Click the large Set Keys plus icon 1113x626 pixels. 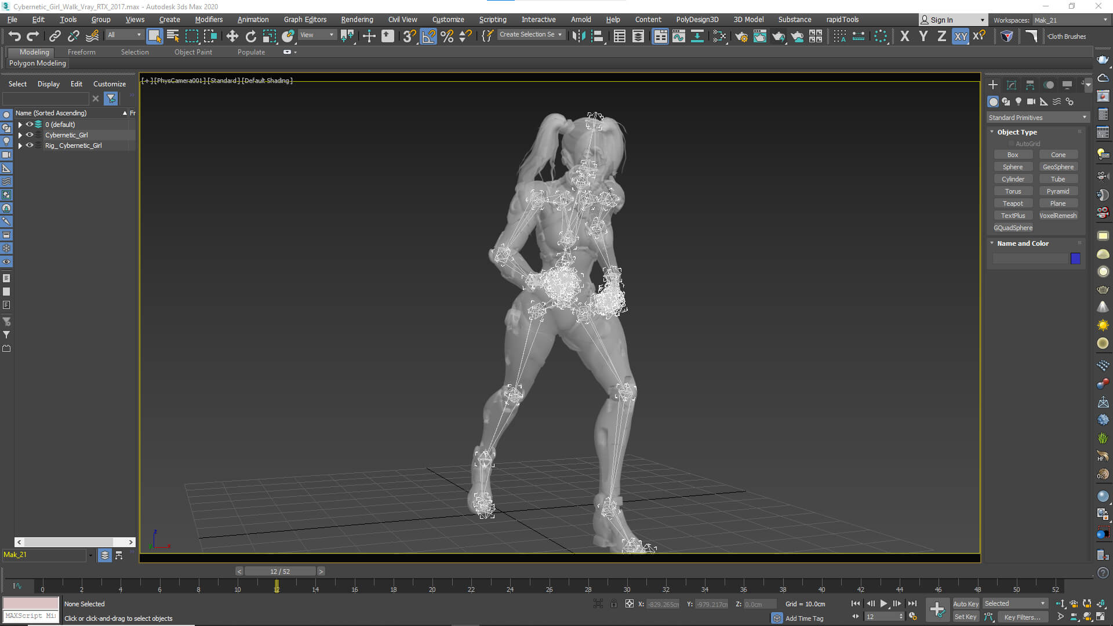[937, 609]
